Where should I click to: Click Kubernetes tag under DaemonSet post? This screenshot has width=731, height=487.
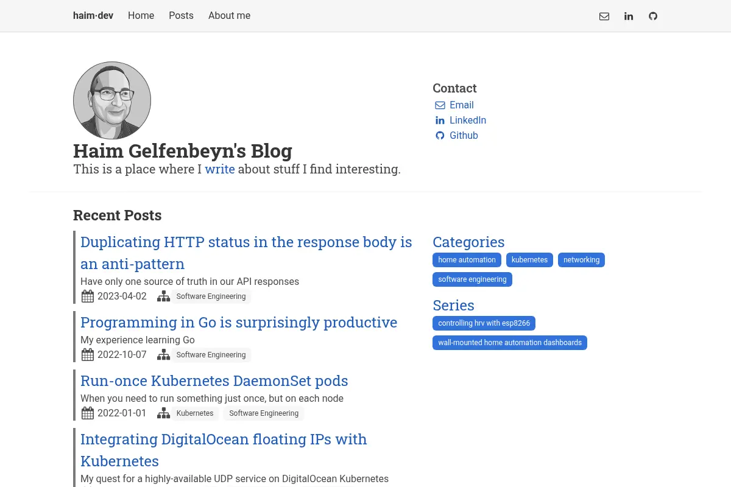(x=195, y=413)
